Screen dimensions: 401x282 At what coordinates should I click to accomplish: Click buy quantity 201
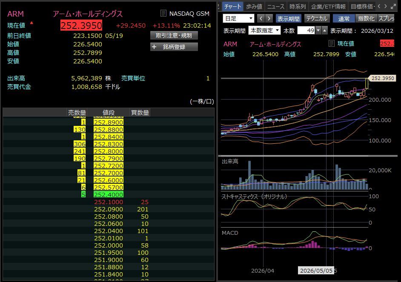[x=143, y=209]
